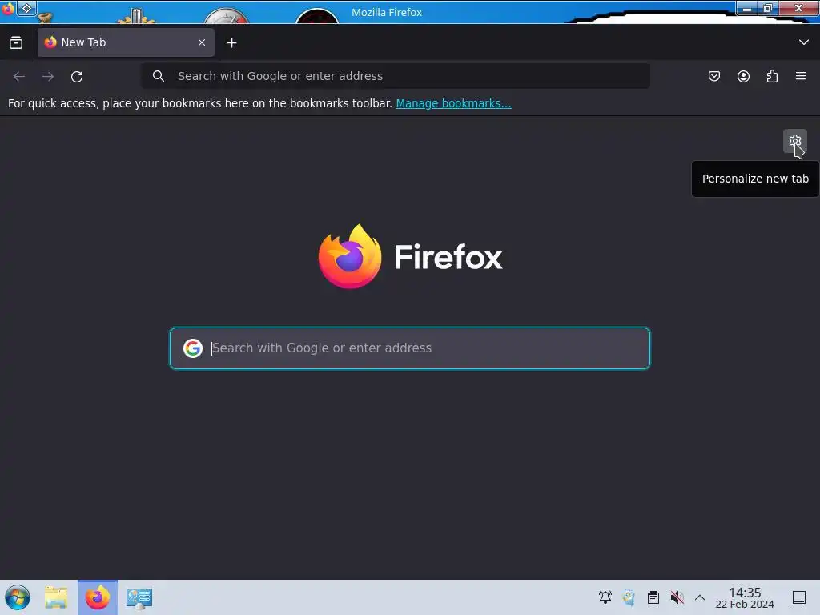Open the Extensions puzzle icon

[772, 76]
